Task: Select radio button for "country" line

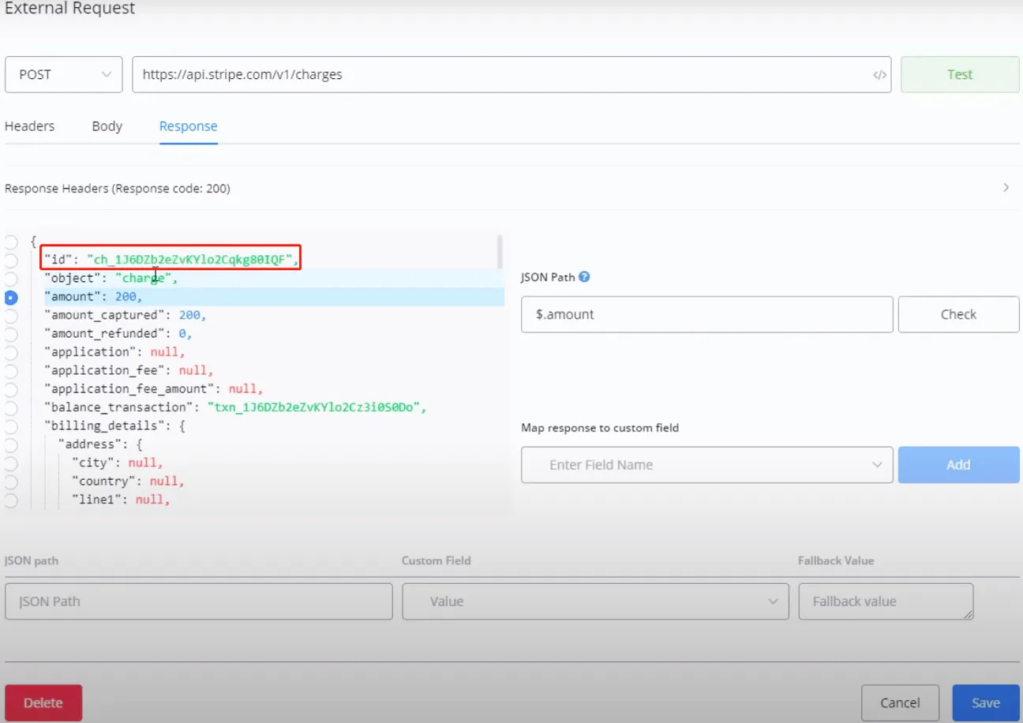Action: [x=11, y=481]
